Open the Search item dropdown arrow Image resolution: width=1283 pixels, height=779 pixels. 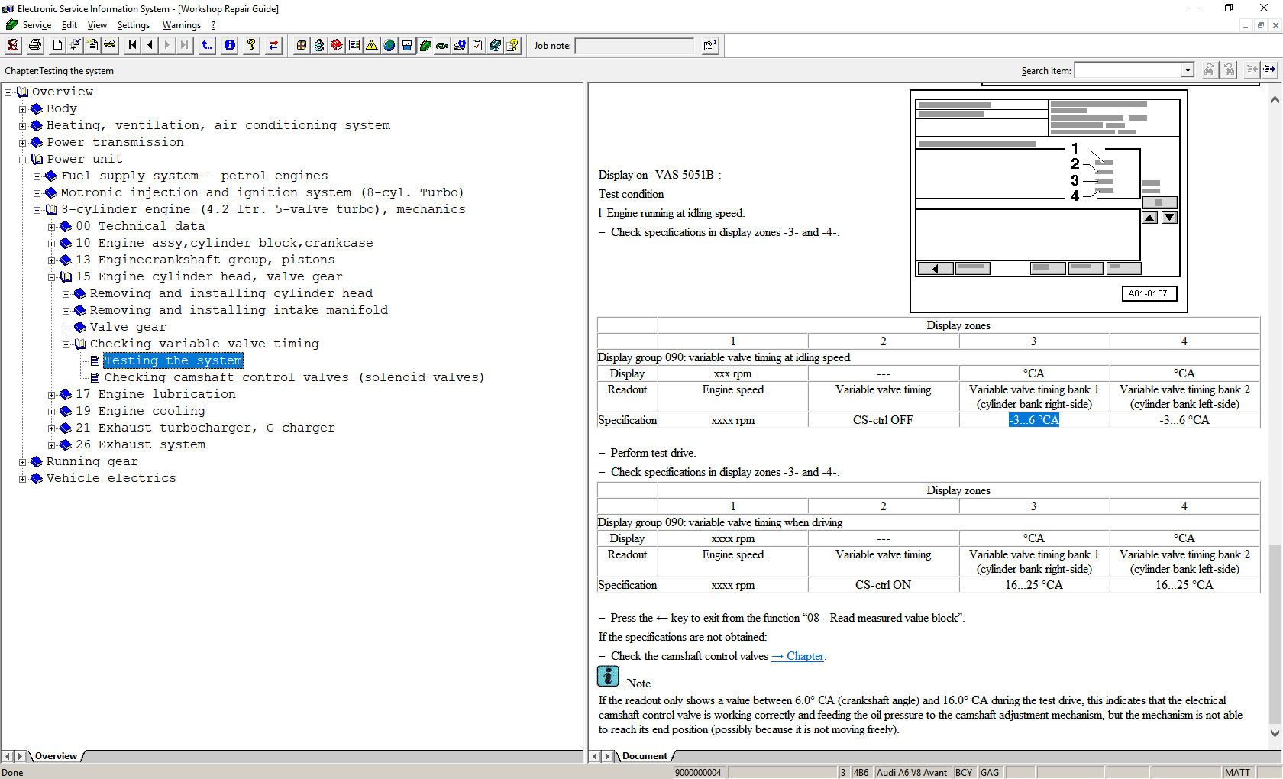click(1188, 70)
